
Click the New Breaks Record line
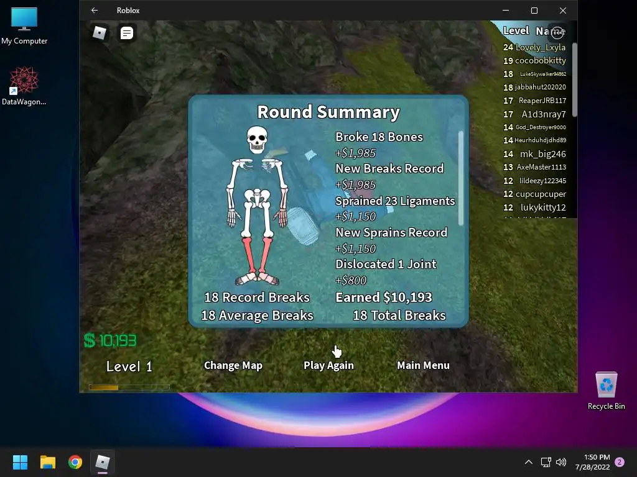(x=389, y=169)
